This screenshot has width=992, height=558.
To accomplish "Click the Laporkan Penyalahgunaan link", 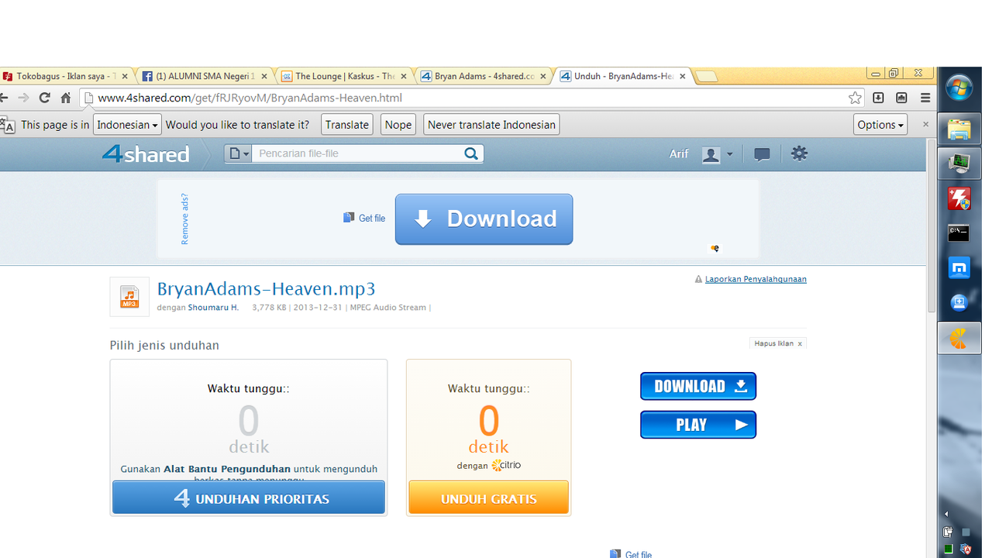I will point(756,279).
